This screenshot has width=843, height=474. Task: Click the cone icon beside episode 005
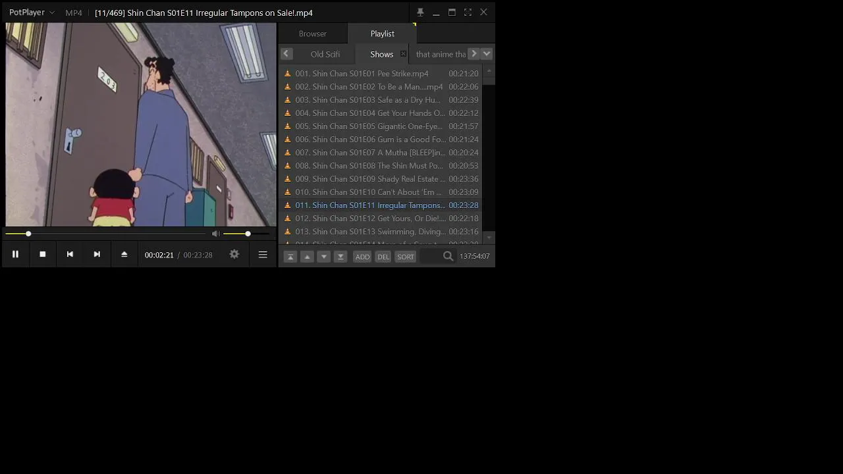tap(287, 126)
